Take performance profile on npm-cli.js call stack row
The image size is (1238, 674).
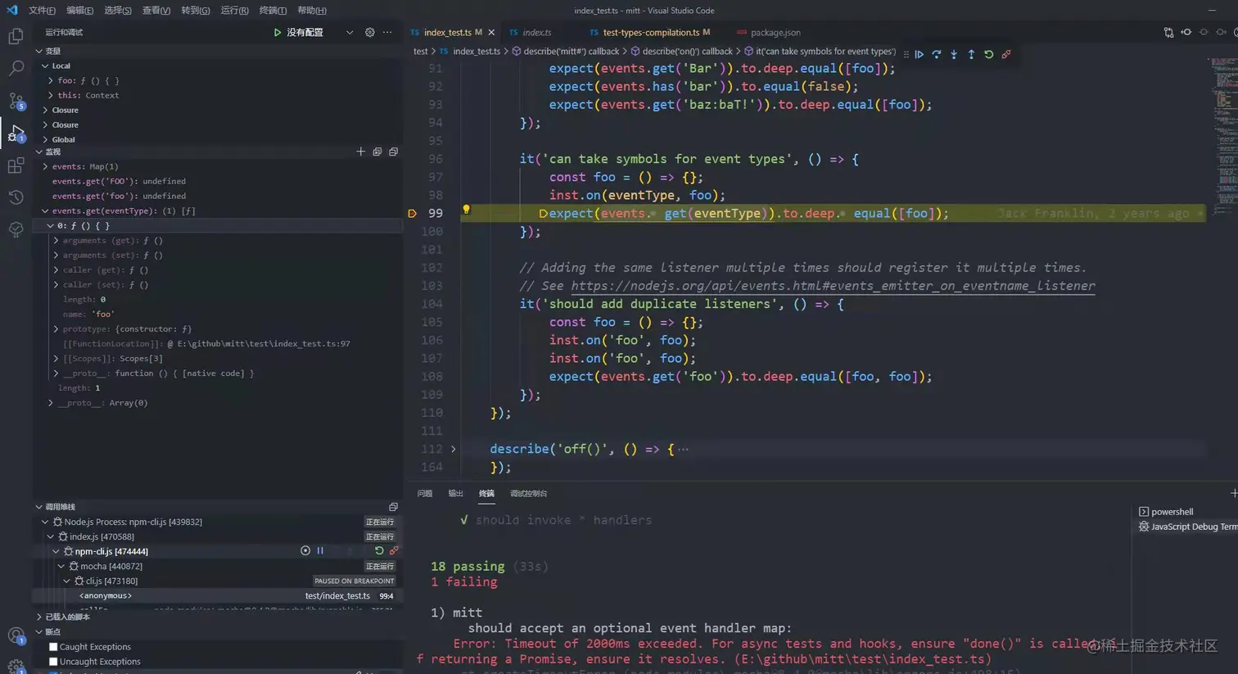(305, 551)
